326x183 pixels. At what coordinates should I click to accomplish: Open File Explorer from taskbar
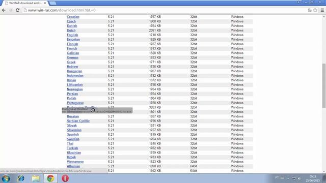[36, 178]
